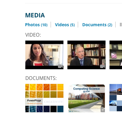Open the grid view icon beside Documents
122x122 pixels.
point(121,25)
